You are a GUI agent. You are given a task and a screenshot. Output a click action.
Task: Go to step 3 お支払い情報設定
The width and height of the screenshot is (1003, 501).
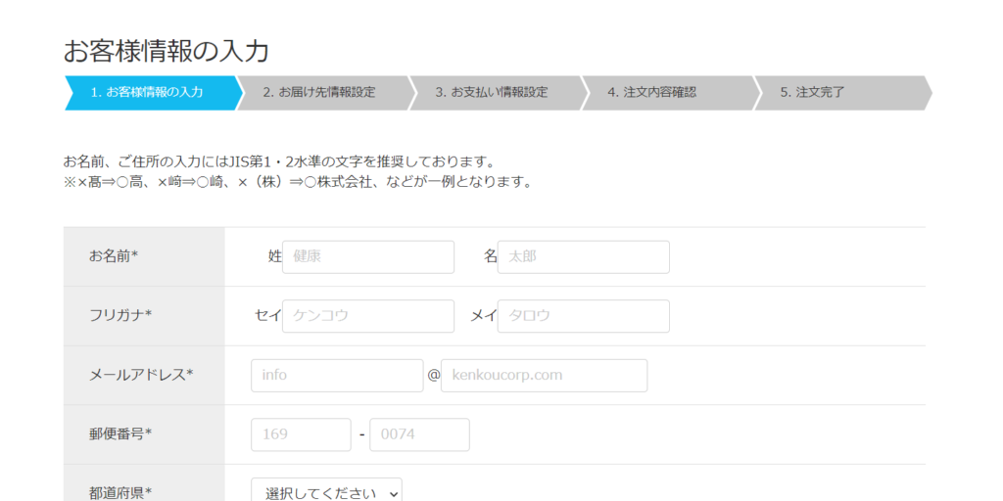492,93
